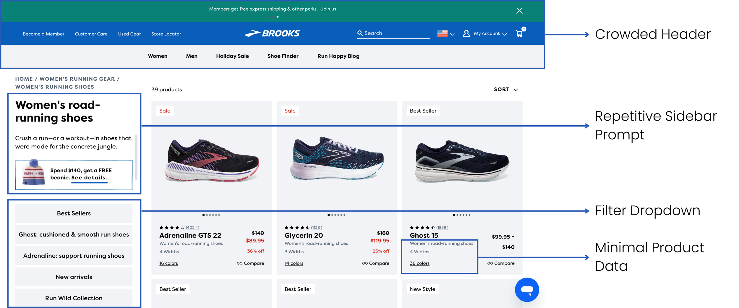
Task: Open the shopping cart icon
Action: tap(520, 33)
